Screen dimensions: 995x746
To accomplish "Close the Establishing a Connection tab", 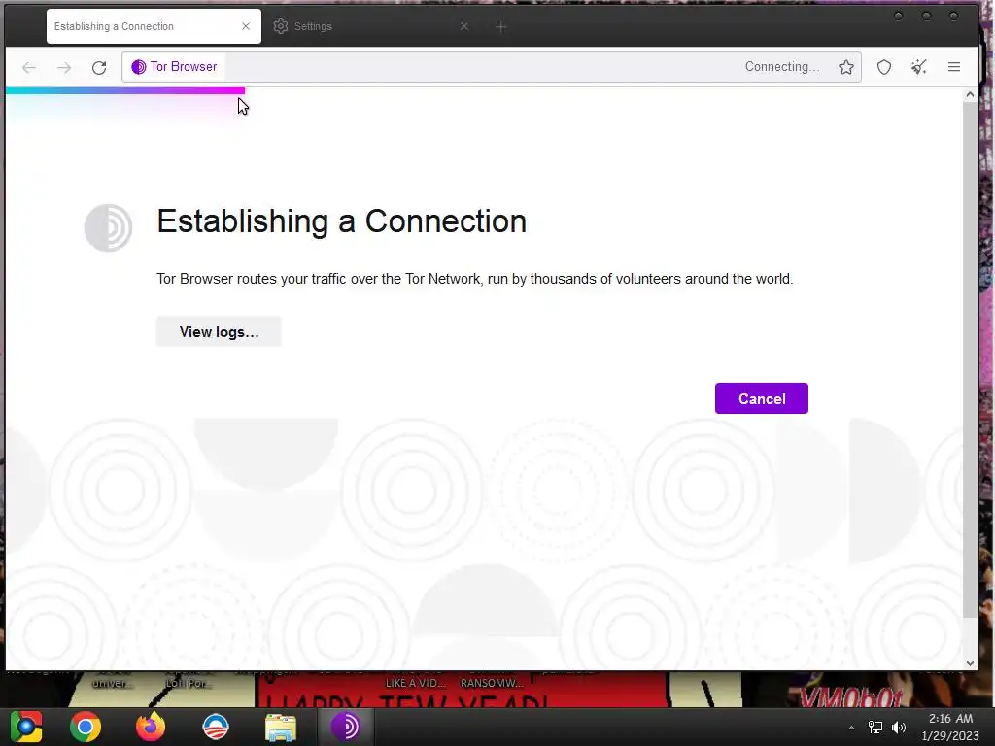I will pos(246,26).
